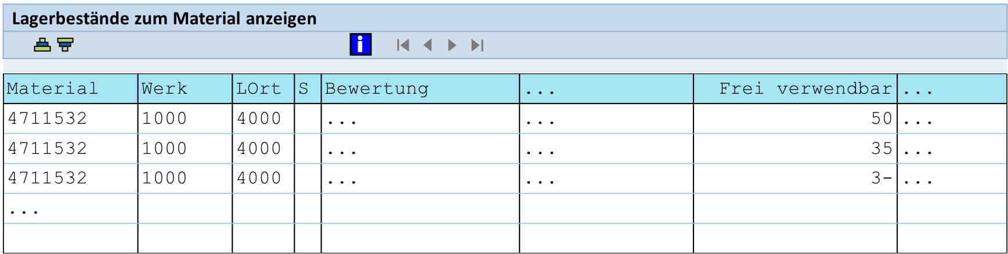Select the cell with quantity 3-

(795, 178)
